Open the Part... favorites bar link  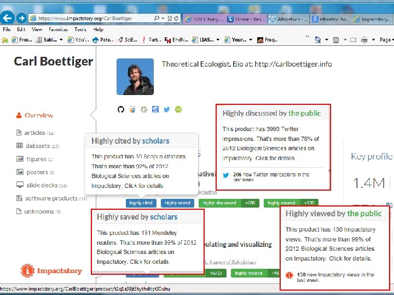[x=151, y=40]
